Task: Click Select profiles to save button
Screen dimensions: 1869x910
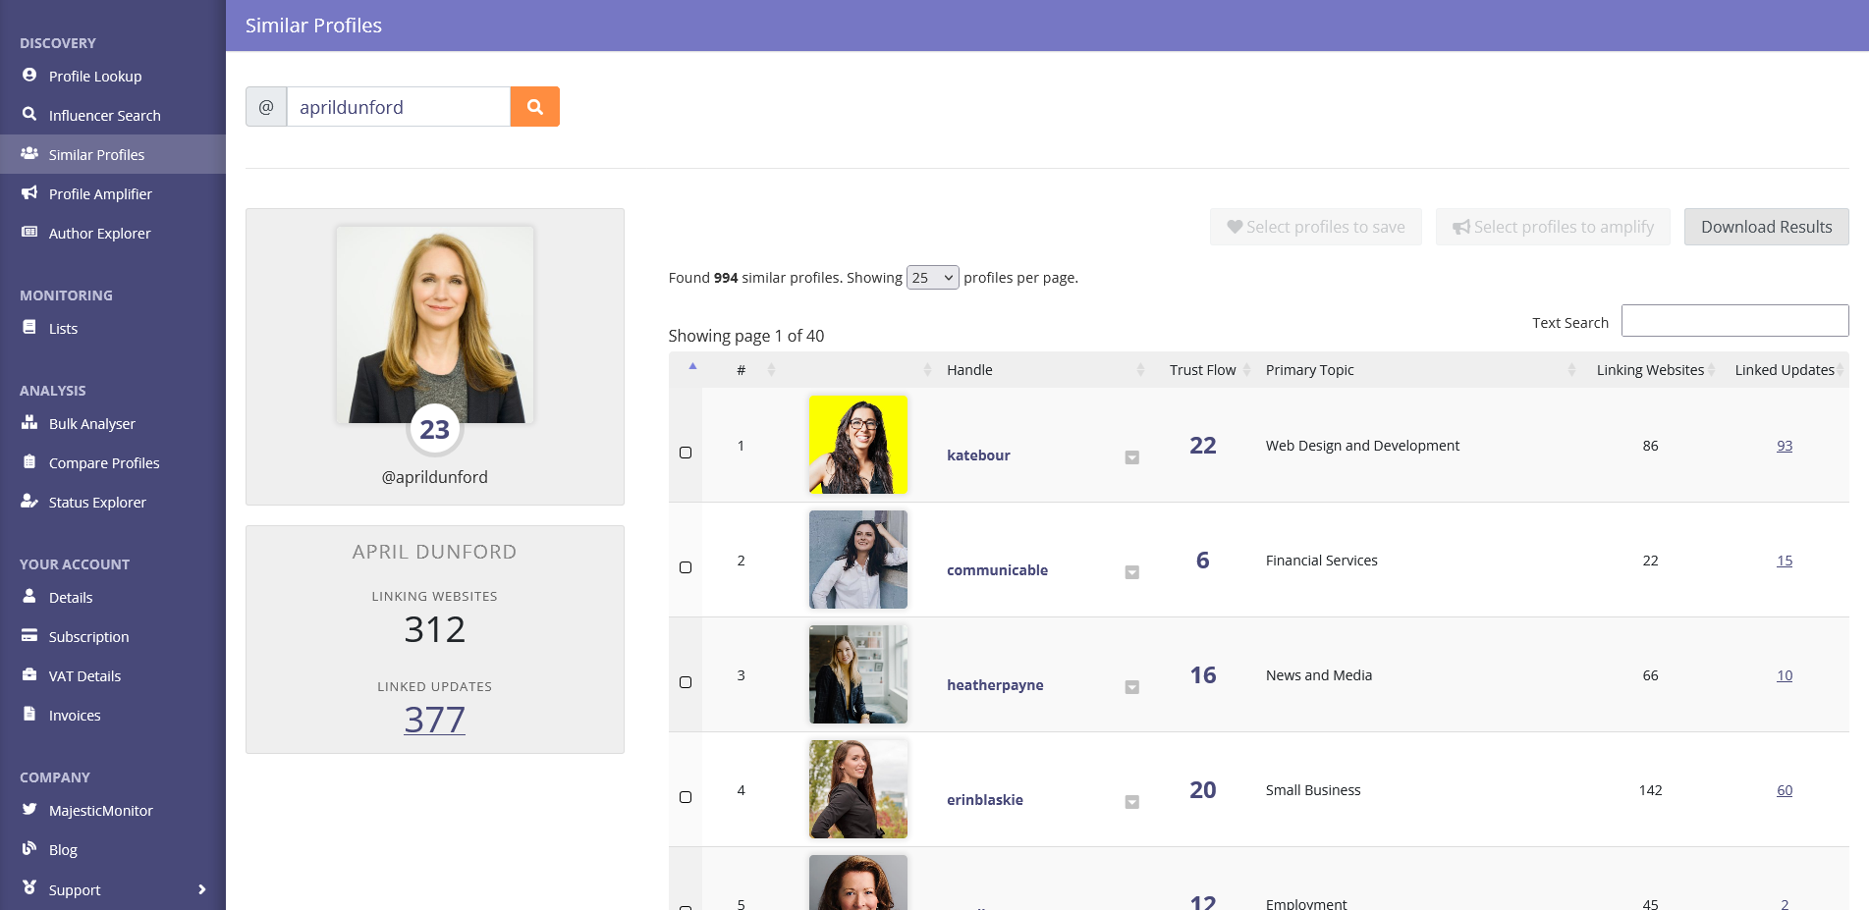Action: pyautogui.click(x=1315, y=227)
